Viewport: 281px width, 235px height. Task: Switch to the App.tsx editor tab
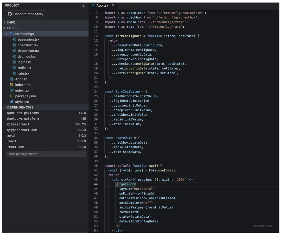point(102,6)
